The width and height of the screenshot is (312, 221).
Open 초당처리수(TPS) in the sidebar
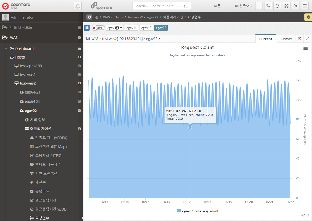click(x=48, y=156)
